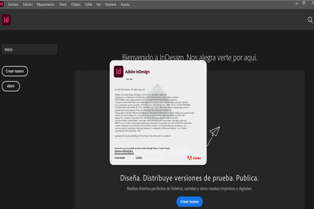Open the Texto menu

coord(63,4)
